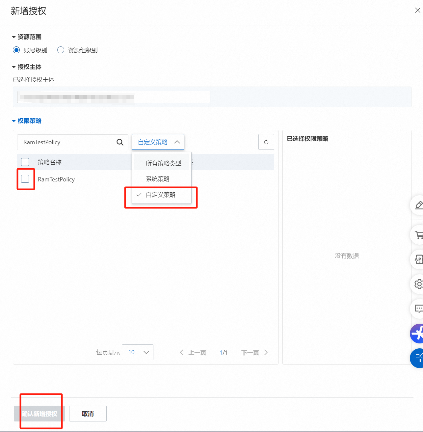The width and height of the screenshot is (423, 432).
Task: Click the 已选择授权主体 label
Action: coord(34,80)
